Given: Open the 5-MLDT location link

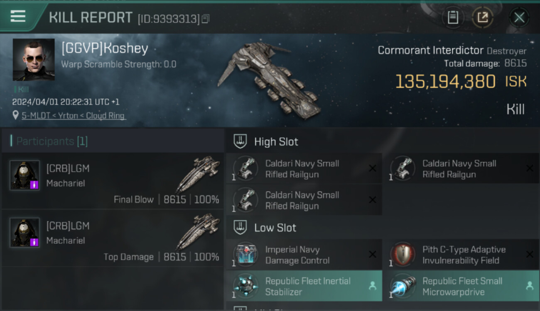Looking at the screenshot, I should coord(73,116).
